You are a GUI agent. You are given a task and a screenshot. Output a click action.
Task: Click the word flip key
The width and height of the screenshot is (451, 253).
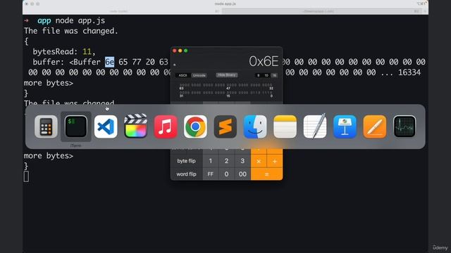click(186, 174)
